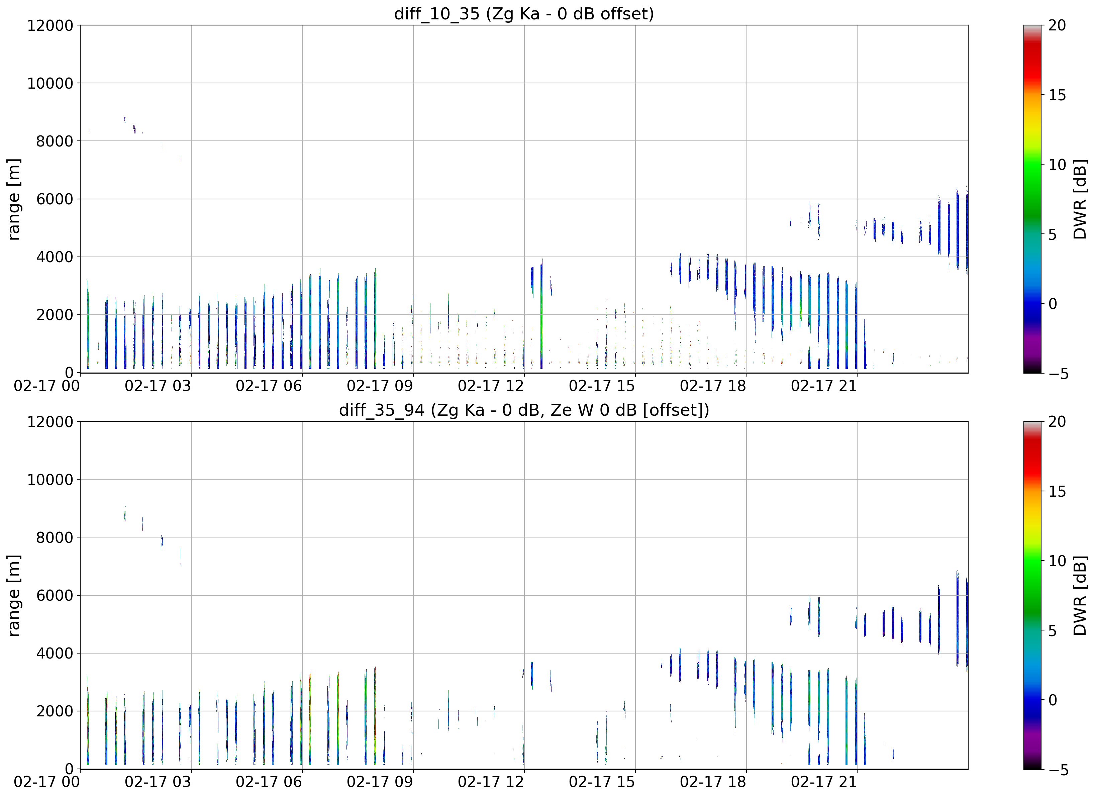Click "02-17 06" x-tick under diff_10_35 plot
1096x797 pixels.
[269, 386]
